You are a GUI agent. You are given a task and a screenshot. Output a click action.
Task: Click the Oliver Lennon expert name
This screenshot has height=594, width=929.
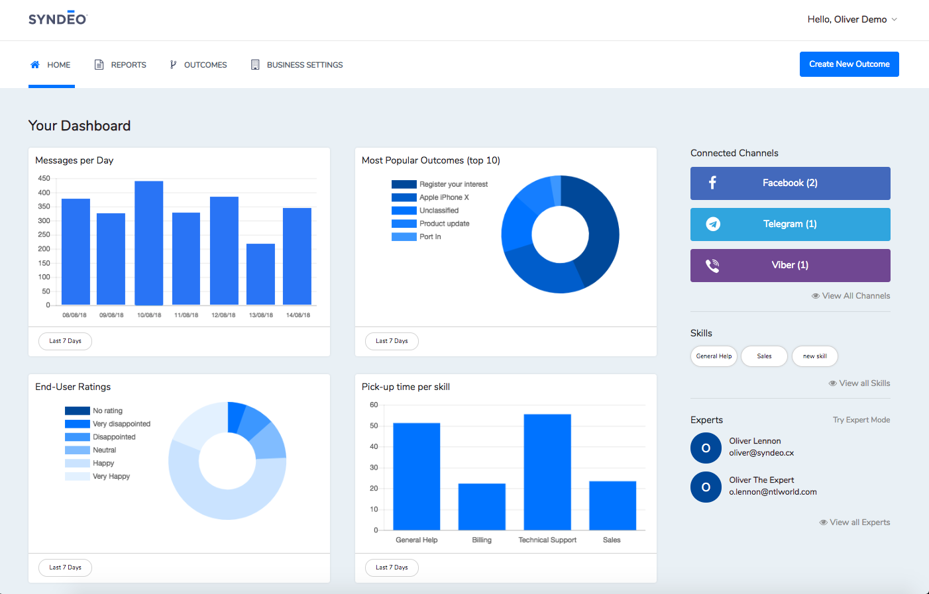(x=755, y=441)
